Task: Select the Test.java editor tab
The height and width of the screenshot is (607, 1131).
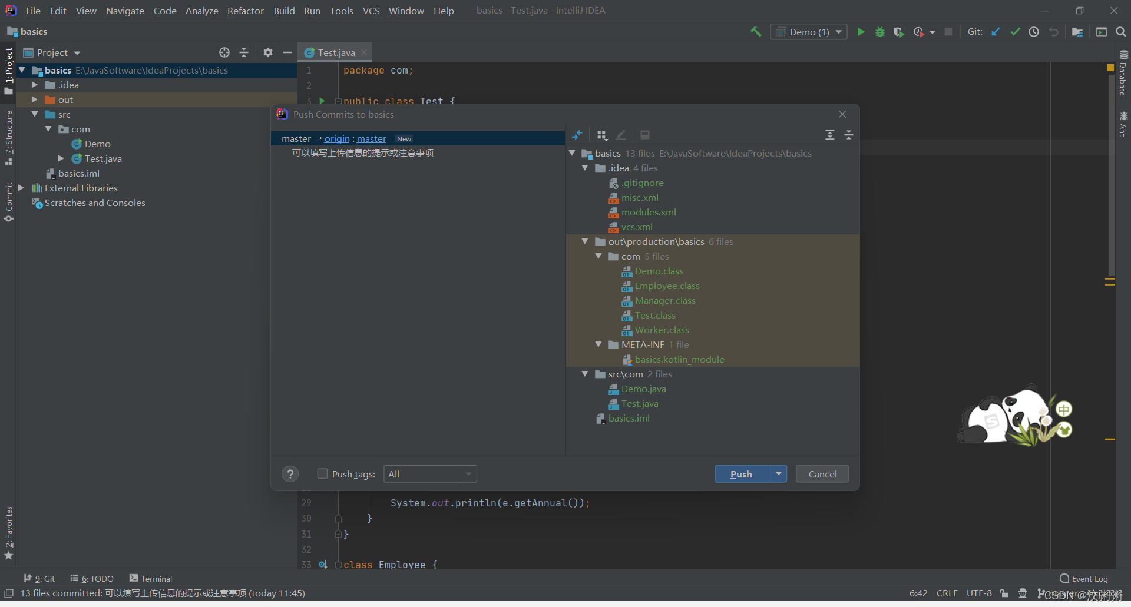Action: click(x=336, y=52)
